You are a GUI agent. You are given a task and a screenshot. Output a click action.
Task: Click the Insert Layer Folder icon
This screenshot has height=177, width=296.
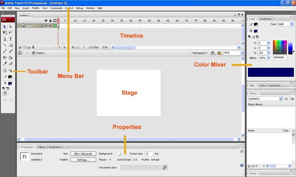click(28, 47)
